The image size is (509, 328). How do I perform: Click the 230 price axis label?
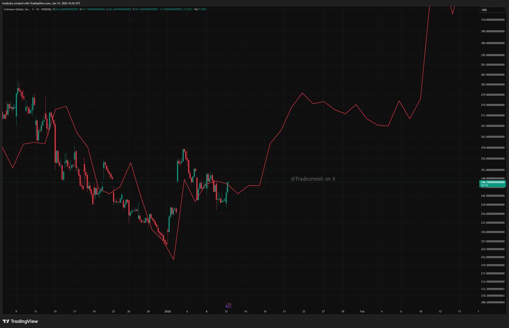(492, 232)
